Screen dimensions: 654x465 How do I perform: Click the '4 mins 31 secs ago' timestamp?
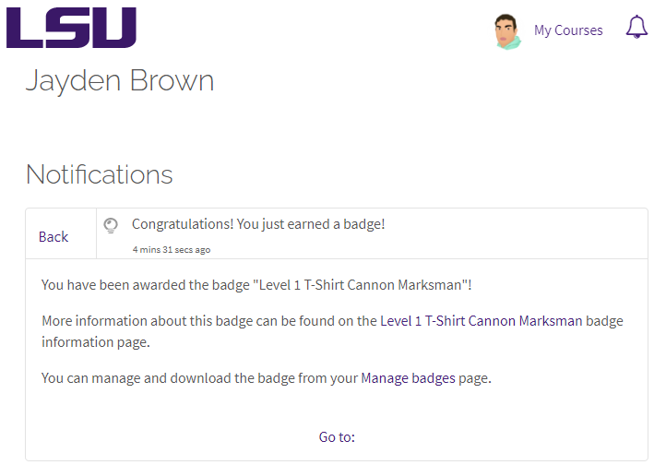click(172, 249)
